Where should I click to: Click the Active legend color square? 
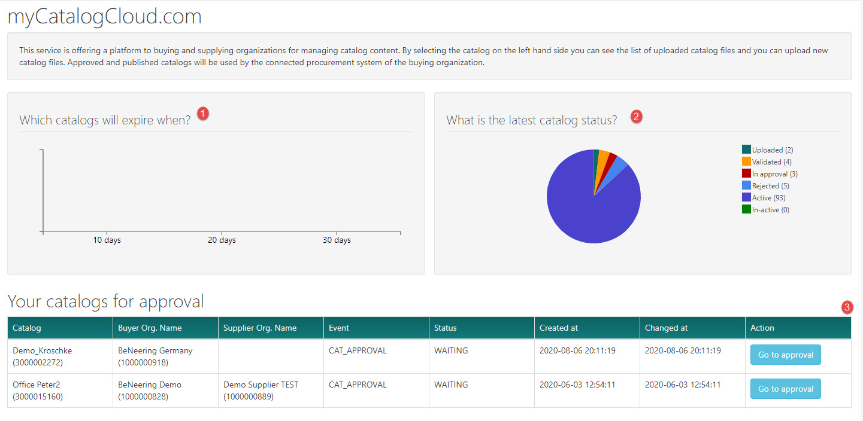746,197
